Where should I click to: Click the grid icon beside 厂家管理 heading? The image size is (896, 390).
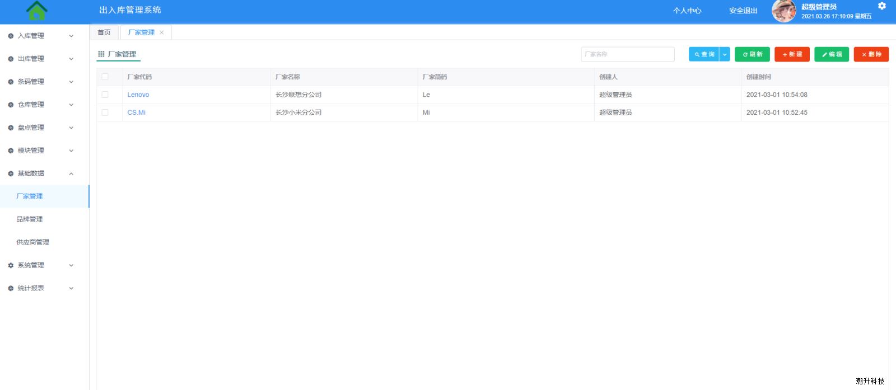(101, 54)
